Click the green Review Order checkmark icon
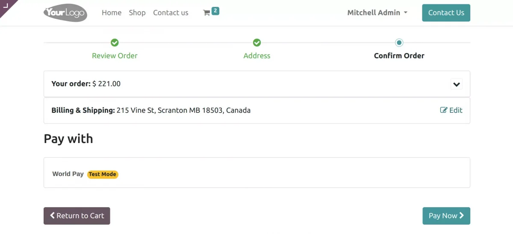Image resolution: width=513 pixels, height=234 pixels. coord(115,43)
